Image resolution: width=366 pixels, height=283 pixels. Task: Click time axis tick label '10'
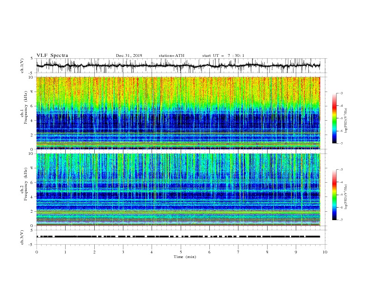coord(325,252)
